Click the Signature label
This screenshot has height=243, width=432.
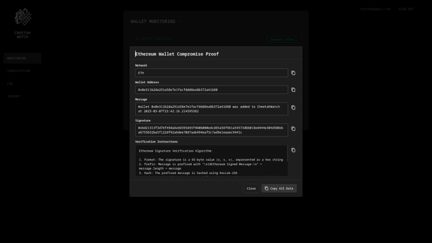pos(143,121)
